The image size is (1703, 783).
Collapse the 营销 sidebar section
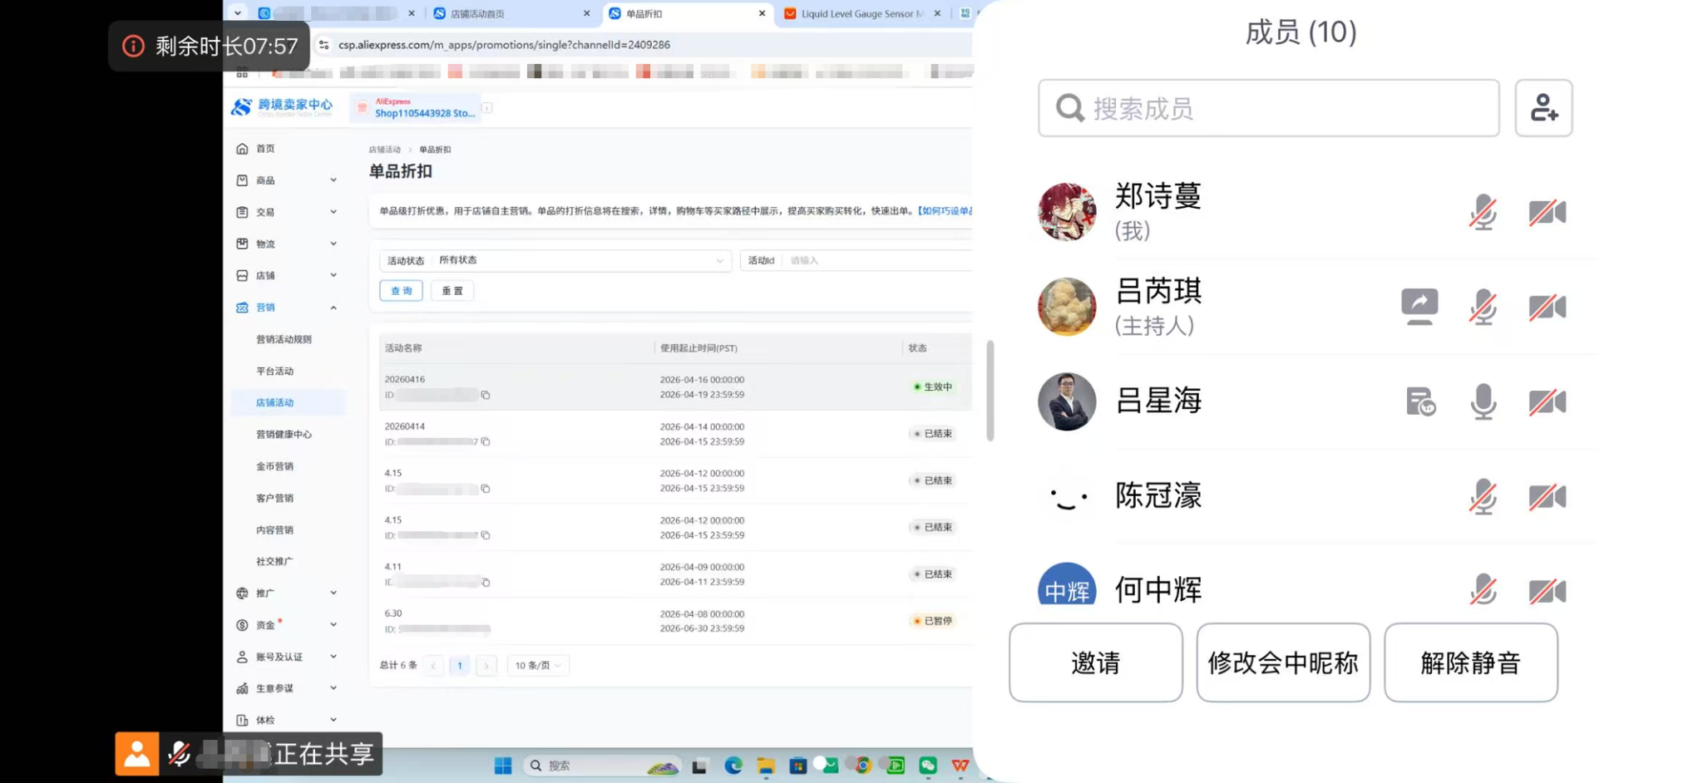333,308
